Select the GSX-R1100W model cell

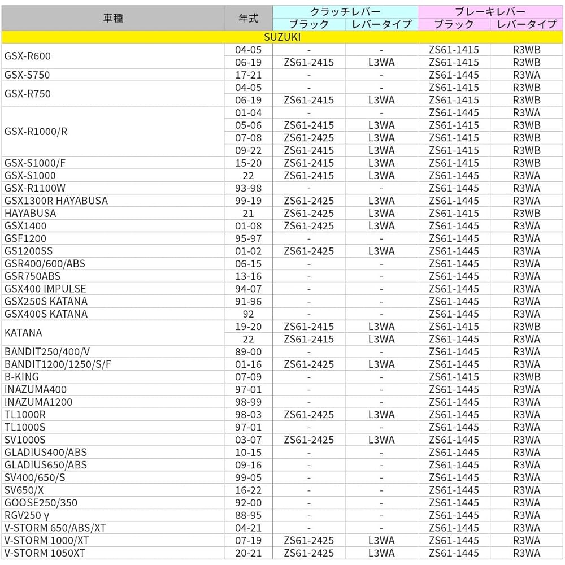(113, 188)
